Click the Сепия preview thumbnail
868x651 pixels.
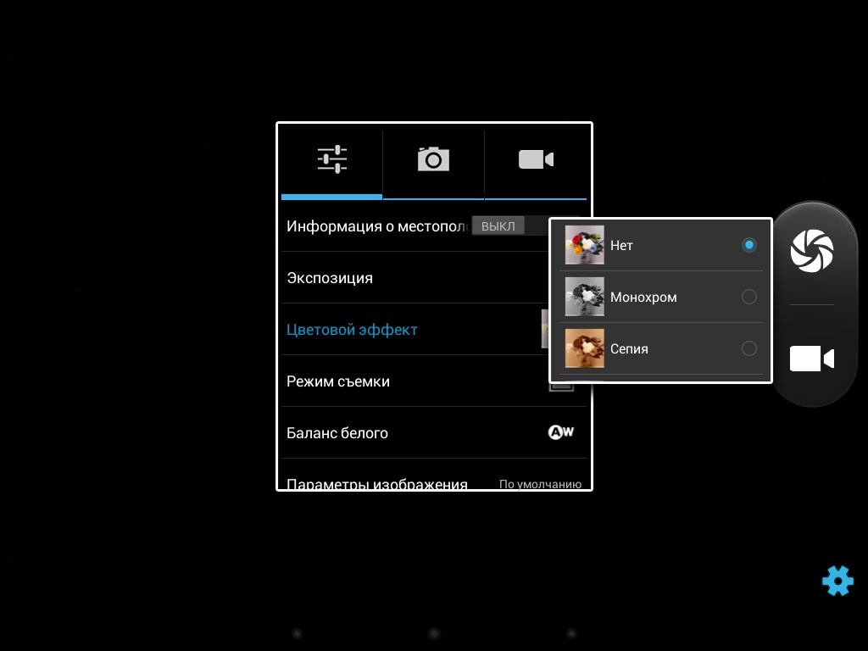585,348
